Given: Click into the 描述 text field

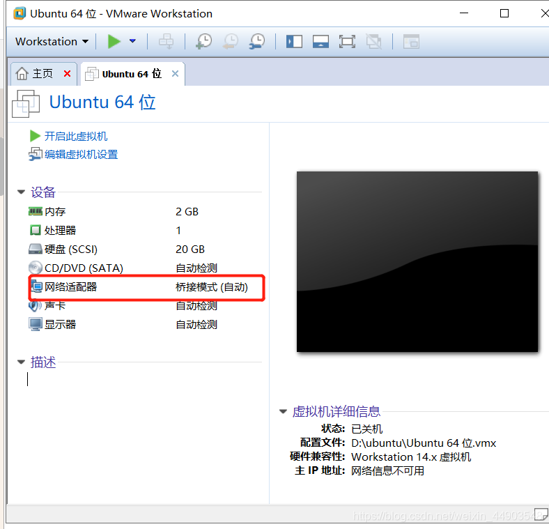Looking at the screenshot, I should point(145,379).
